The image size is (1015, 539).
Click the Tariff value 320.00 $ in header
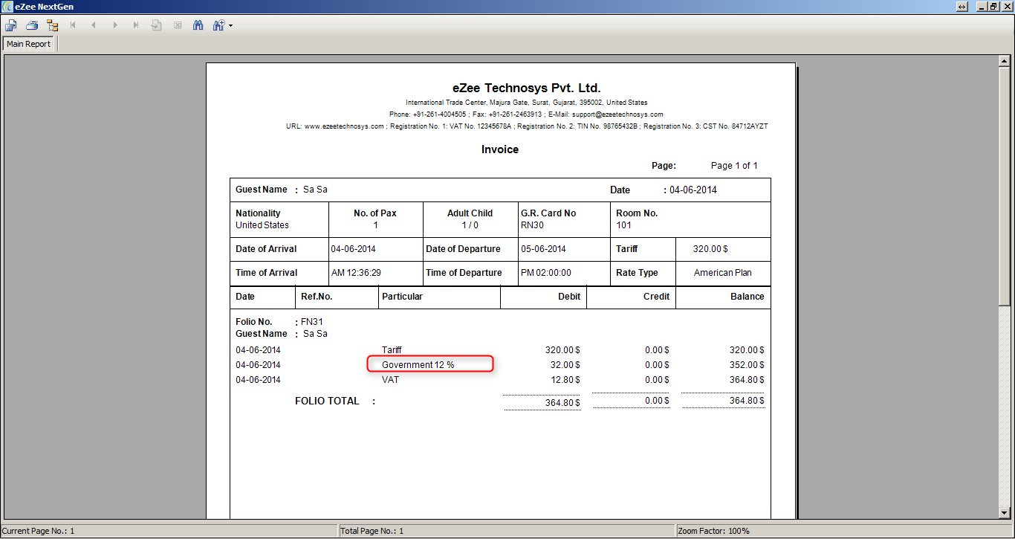click(x=710, y=249)
